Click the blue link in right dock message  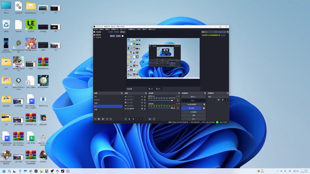point(223,35)
